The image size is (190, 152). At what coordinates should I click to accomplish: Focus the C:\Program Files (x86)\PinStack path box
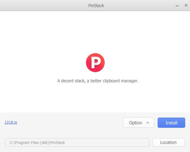click(x=77, y=142)
